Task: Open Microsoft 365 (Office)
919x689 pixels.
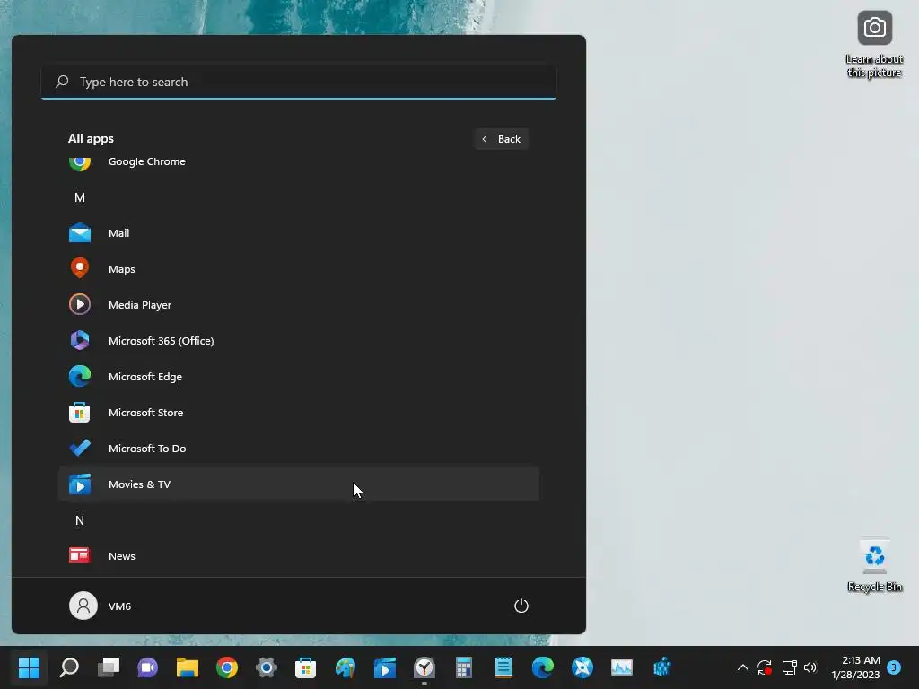Action: [x=298, y=340]
